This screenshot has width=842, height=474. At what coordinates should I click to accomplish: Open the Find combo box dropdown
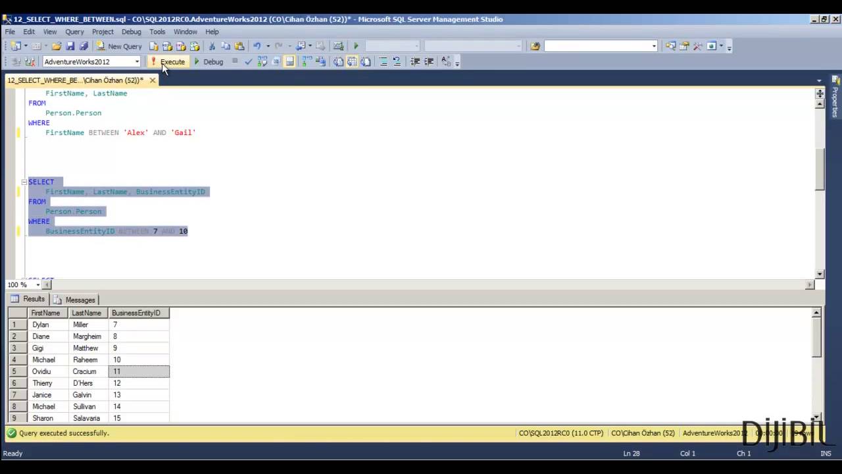[654, 46]
